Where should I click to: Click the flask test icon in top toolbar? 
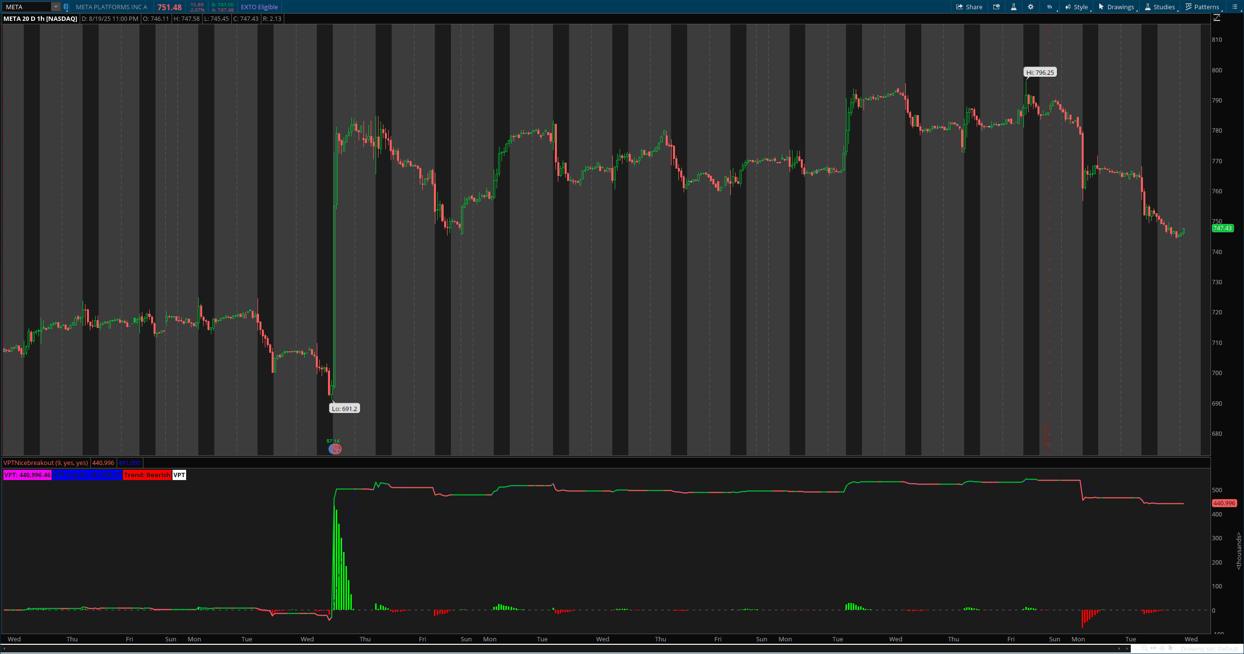(x=1014, y=7)
